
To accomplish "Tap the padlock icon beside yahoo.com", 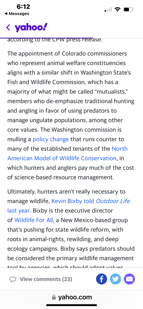I will [54, 297].
